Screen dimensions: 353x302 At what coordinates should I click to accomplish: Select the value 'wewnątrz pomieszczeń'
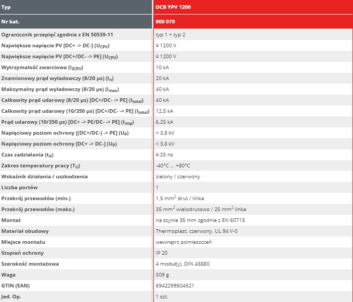click(x=184, y=242)
